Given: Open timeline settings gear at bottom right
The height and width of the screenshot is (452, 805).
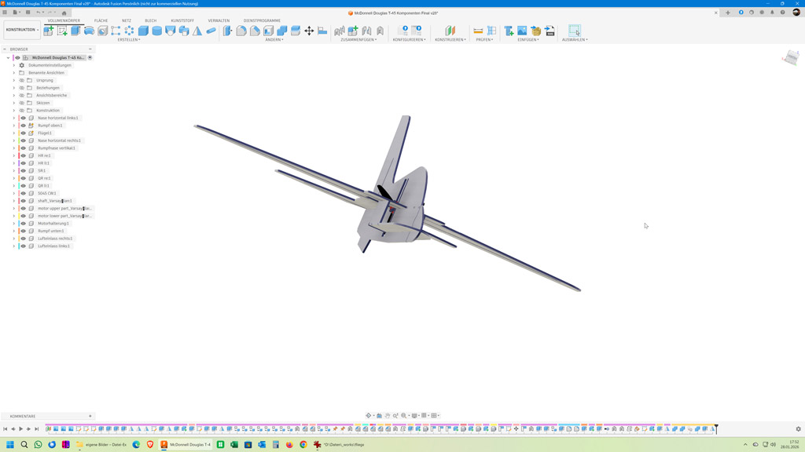Looking at the screenshot, I should coord(798,429).
